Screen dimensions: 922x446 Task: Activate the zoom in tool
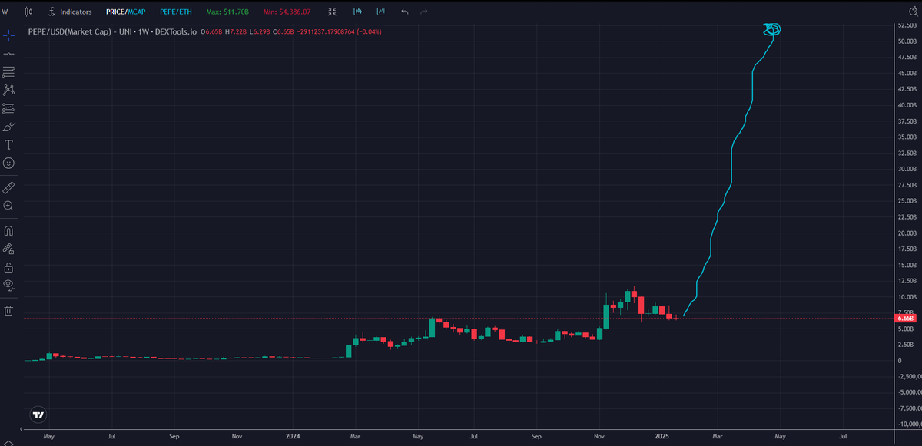[x=8, y=206]
